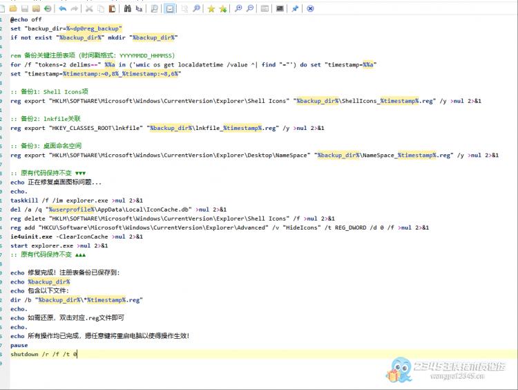Click the ':: 备份3: 桌面命名空间' comment

(46, 146)
